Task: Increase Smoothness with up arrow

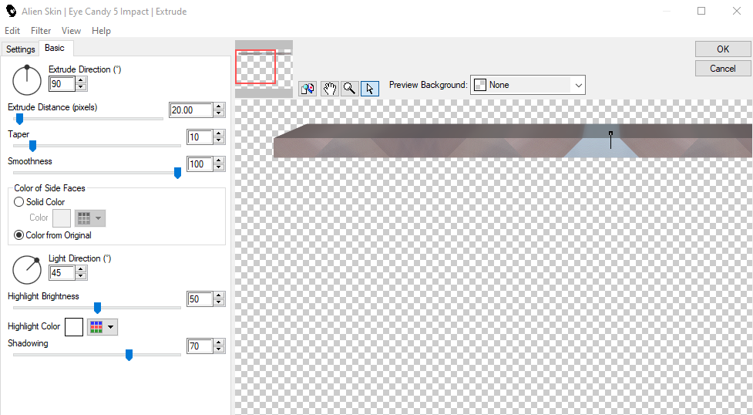Action: 219,160
